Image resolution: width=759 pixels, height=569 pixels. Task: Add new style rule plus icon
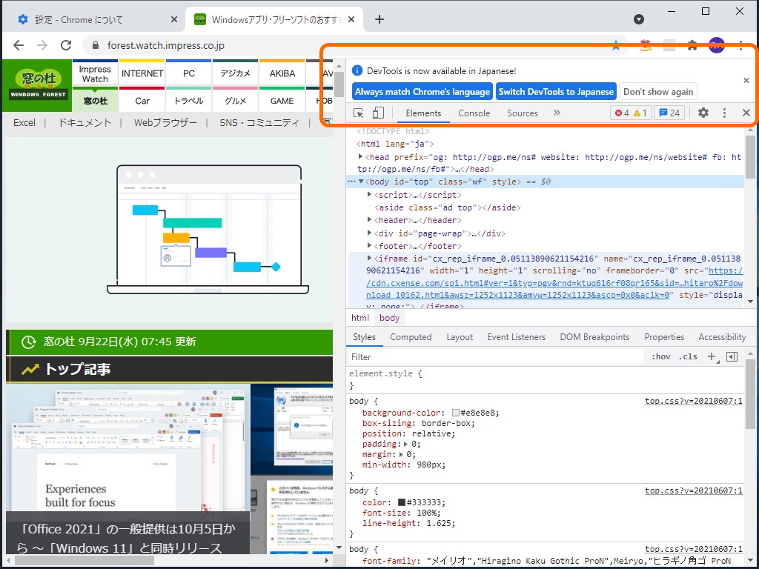[x=712, y=356]
